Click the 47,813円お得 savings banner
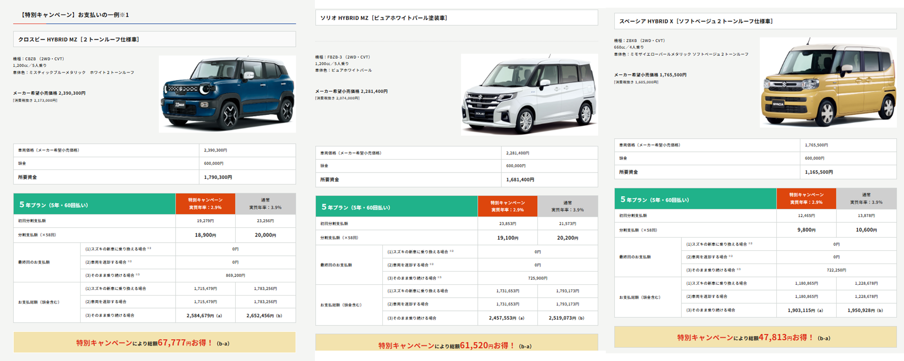The width and height of the screenshot is (904, 361). coord(755,337)
